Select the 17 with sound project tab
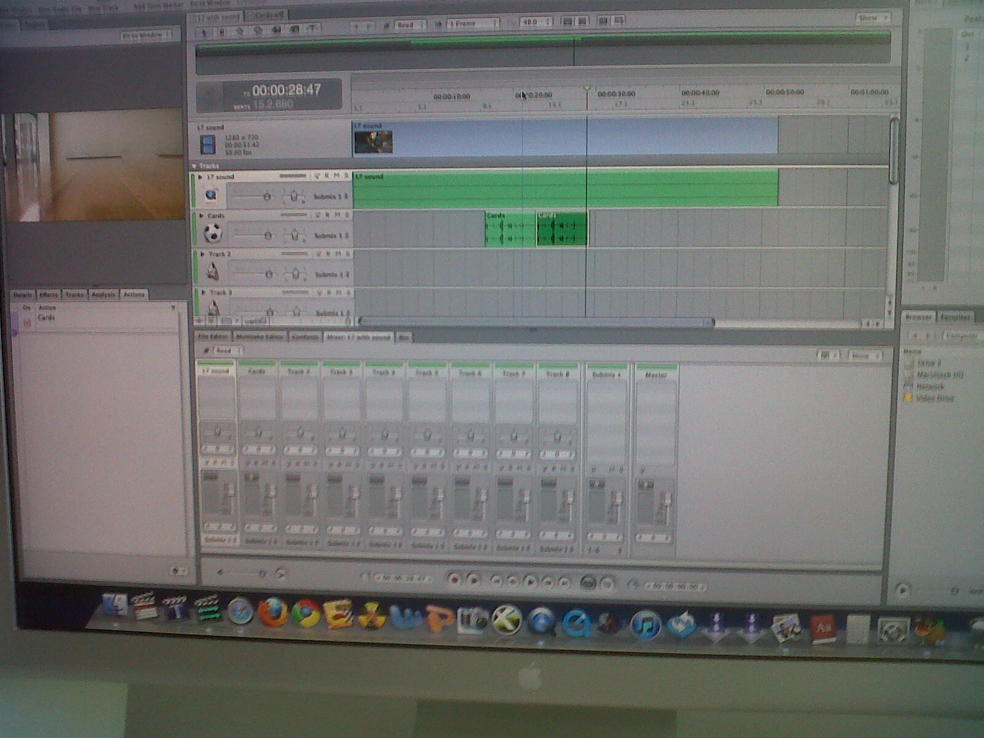984x738 pixels. tap(216, 17)
